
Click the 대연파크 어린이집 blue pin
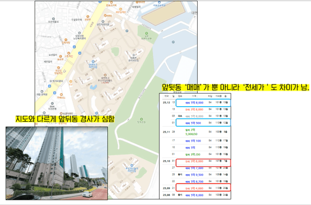[x=93, y=62]
